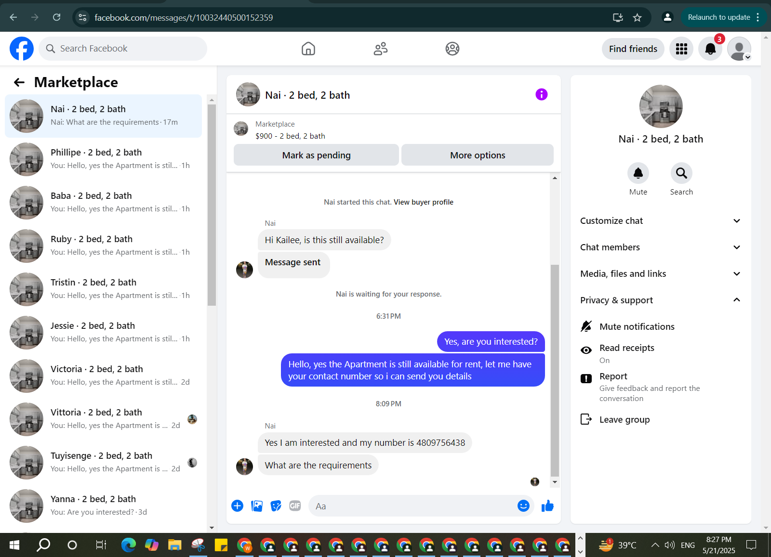Open Microsoft Edge from taskbar
This screenshot has width=771, height=557.
click(128, 545)
